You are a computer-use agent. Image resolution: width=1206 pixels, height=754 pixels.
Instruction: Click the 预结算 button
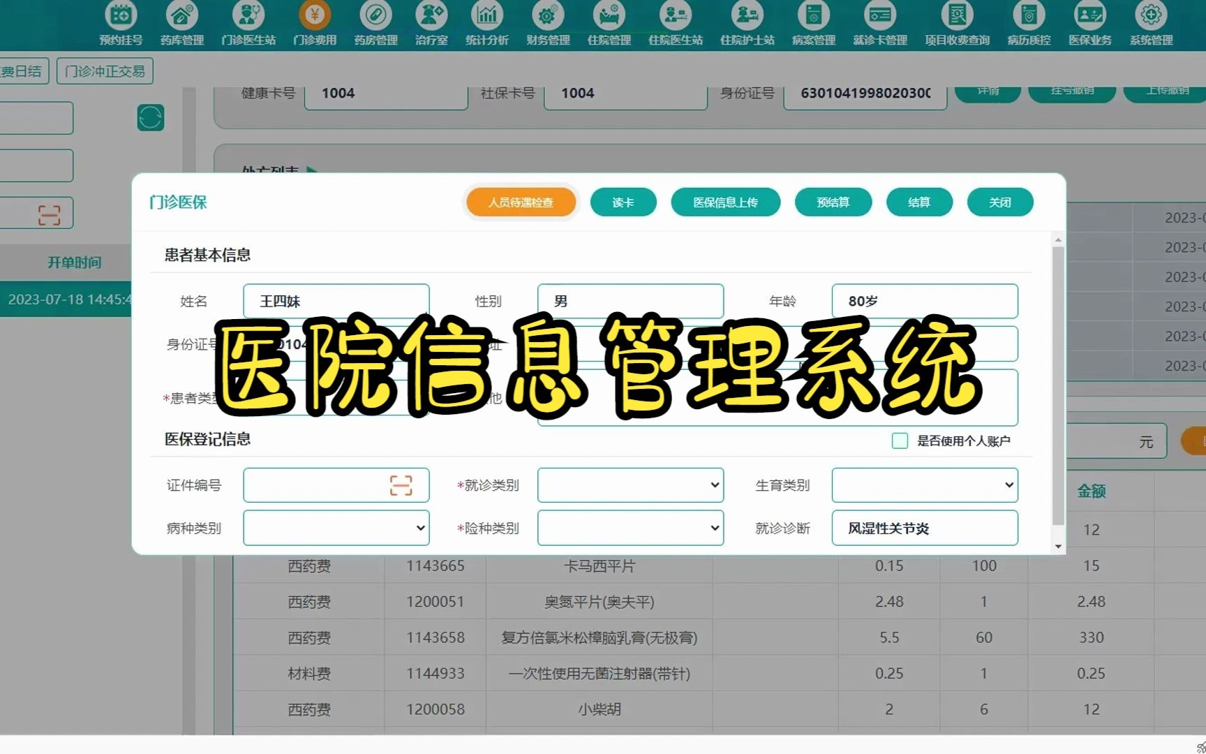(833, 202)
